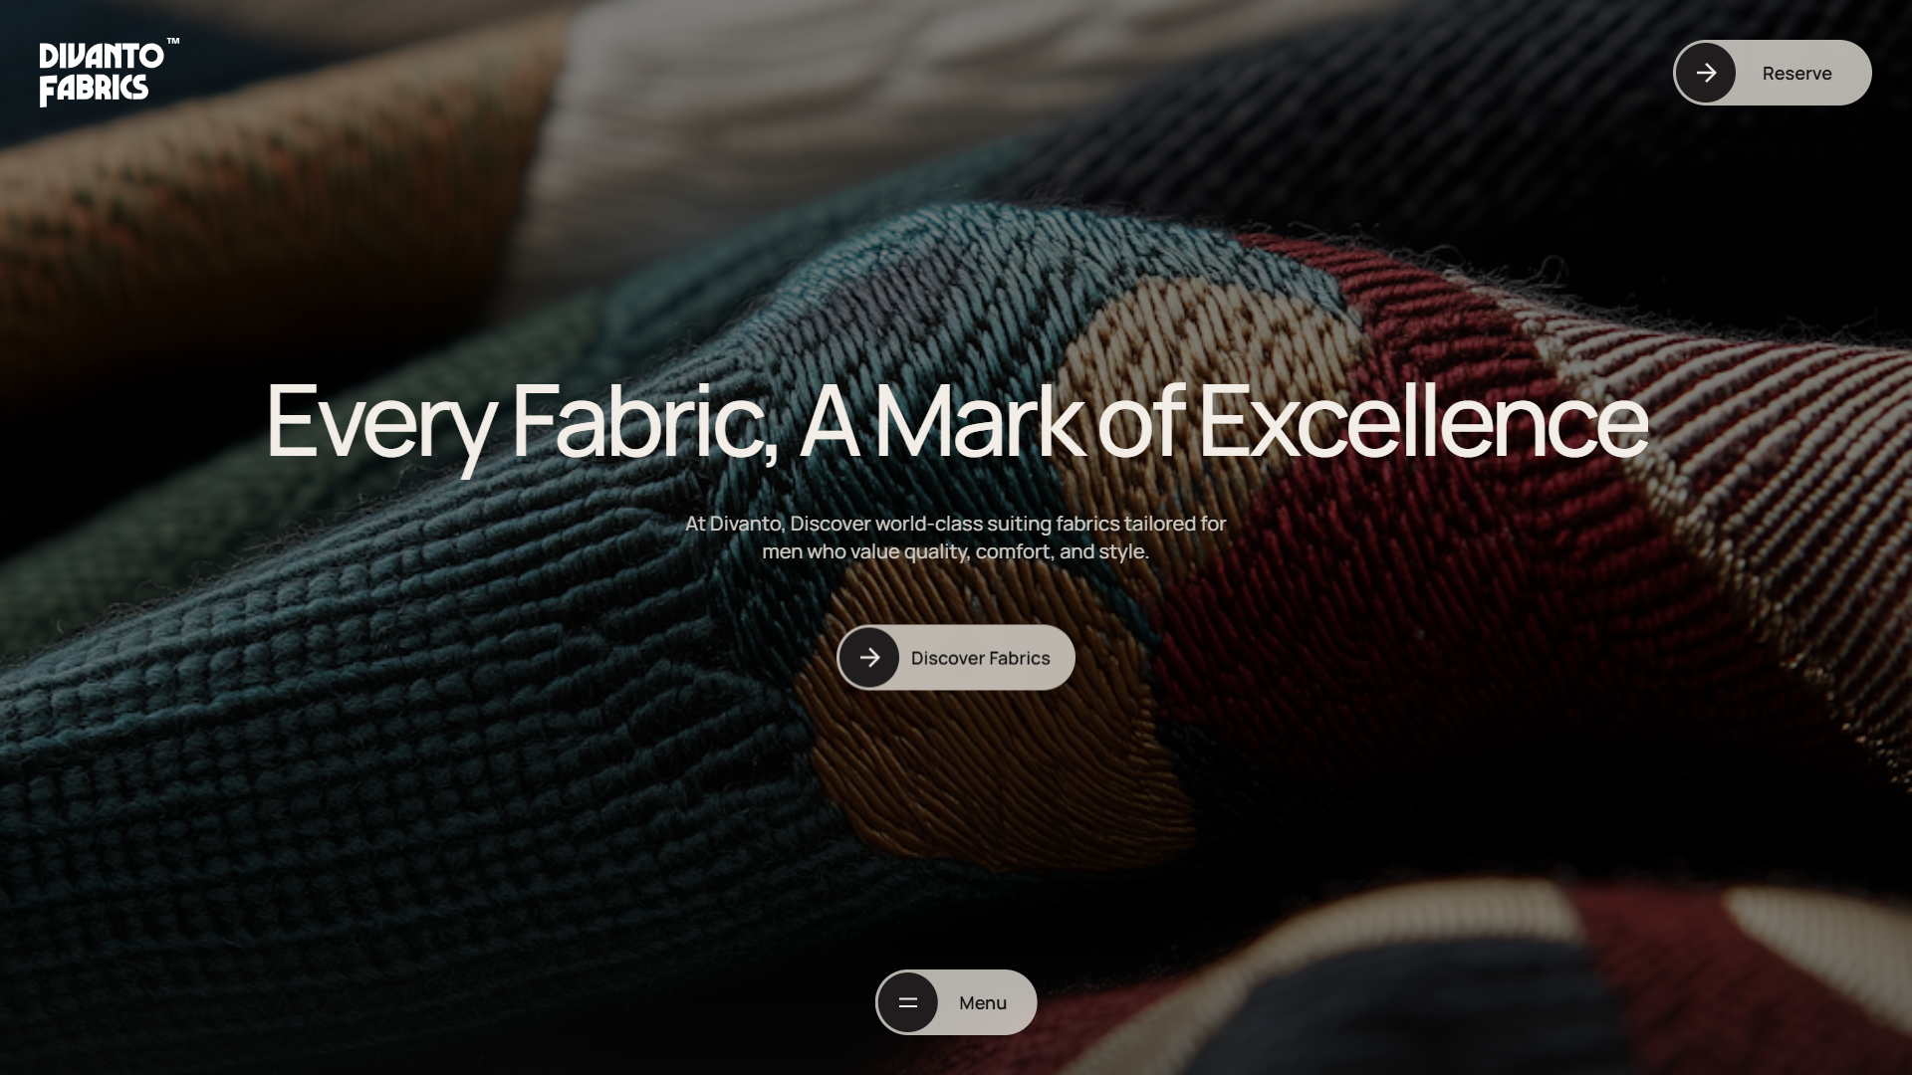Click the word Excellence in the headline
The width and height of the screenshot is (1912, 1075).
(1423, 420)
